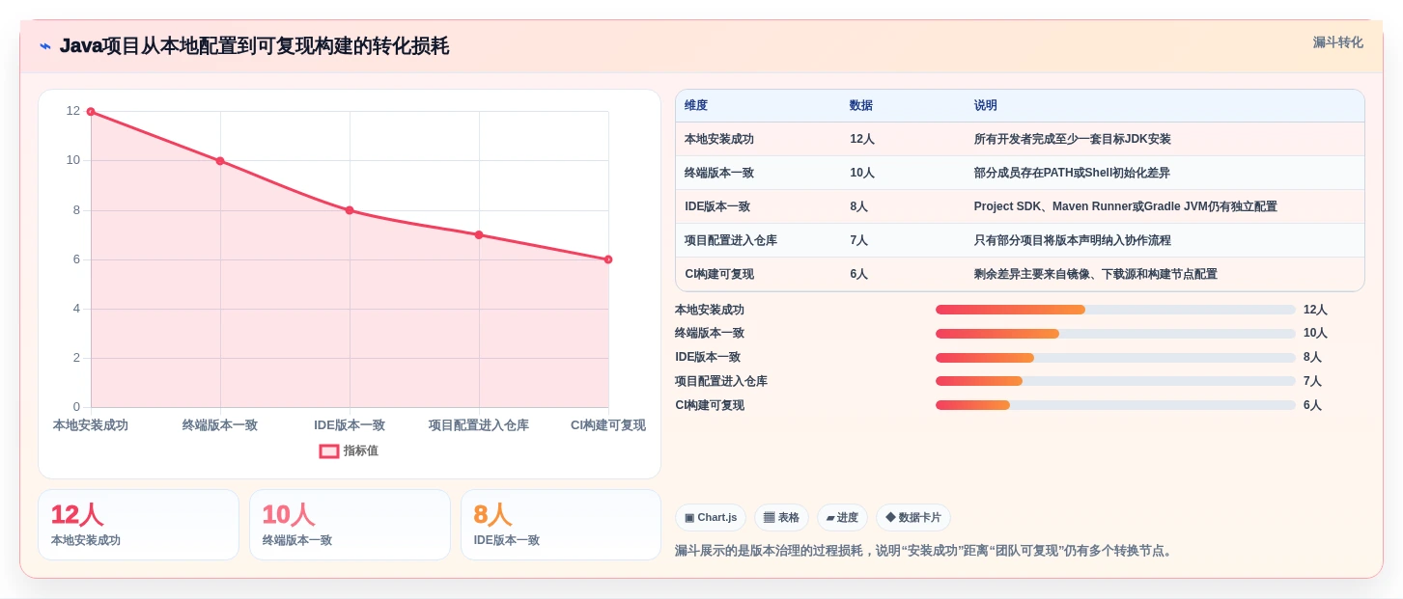Click the 12人 progress bar for 本地安装成功
1403x599 pixels.
pos(1115,310)
